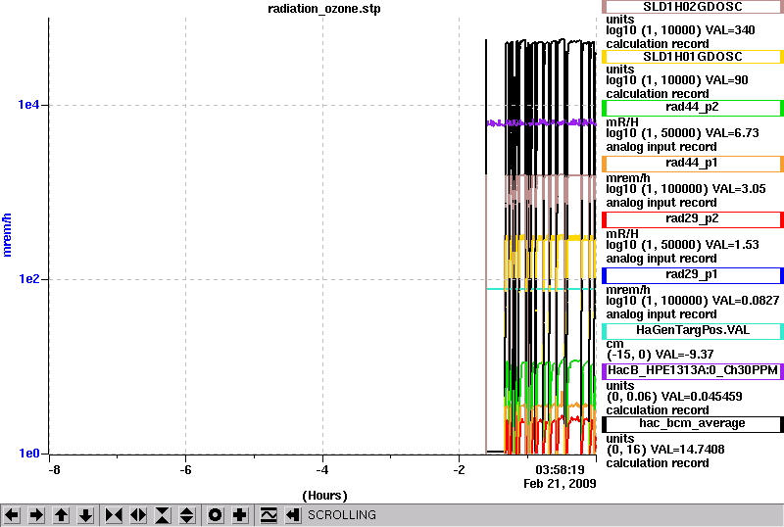The width and height of the screenshot is (784, 527).
Task: Select the blue rad29_p1 legend label
Action: [x=693, y=275]
